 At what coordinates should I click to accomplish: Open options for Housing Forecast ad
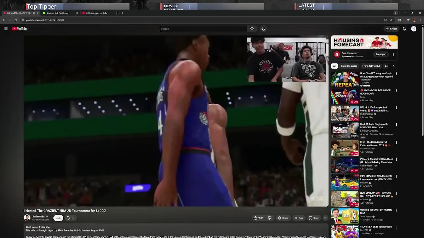[x=393, y=54]
